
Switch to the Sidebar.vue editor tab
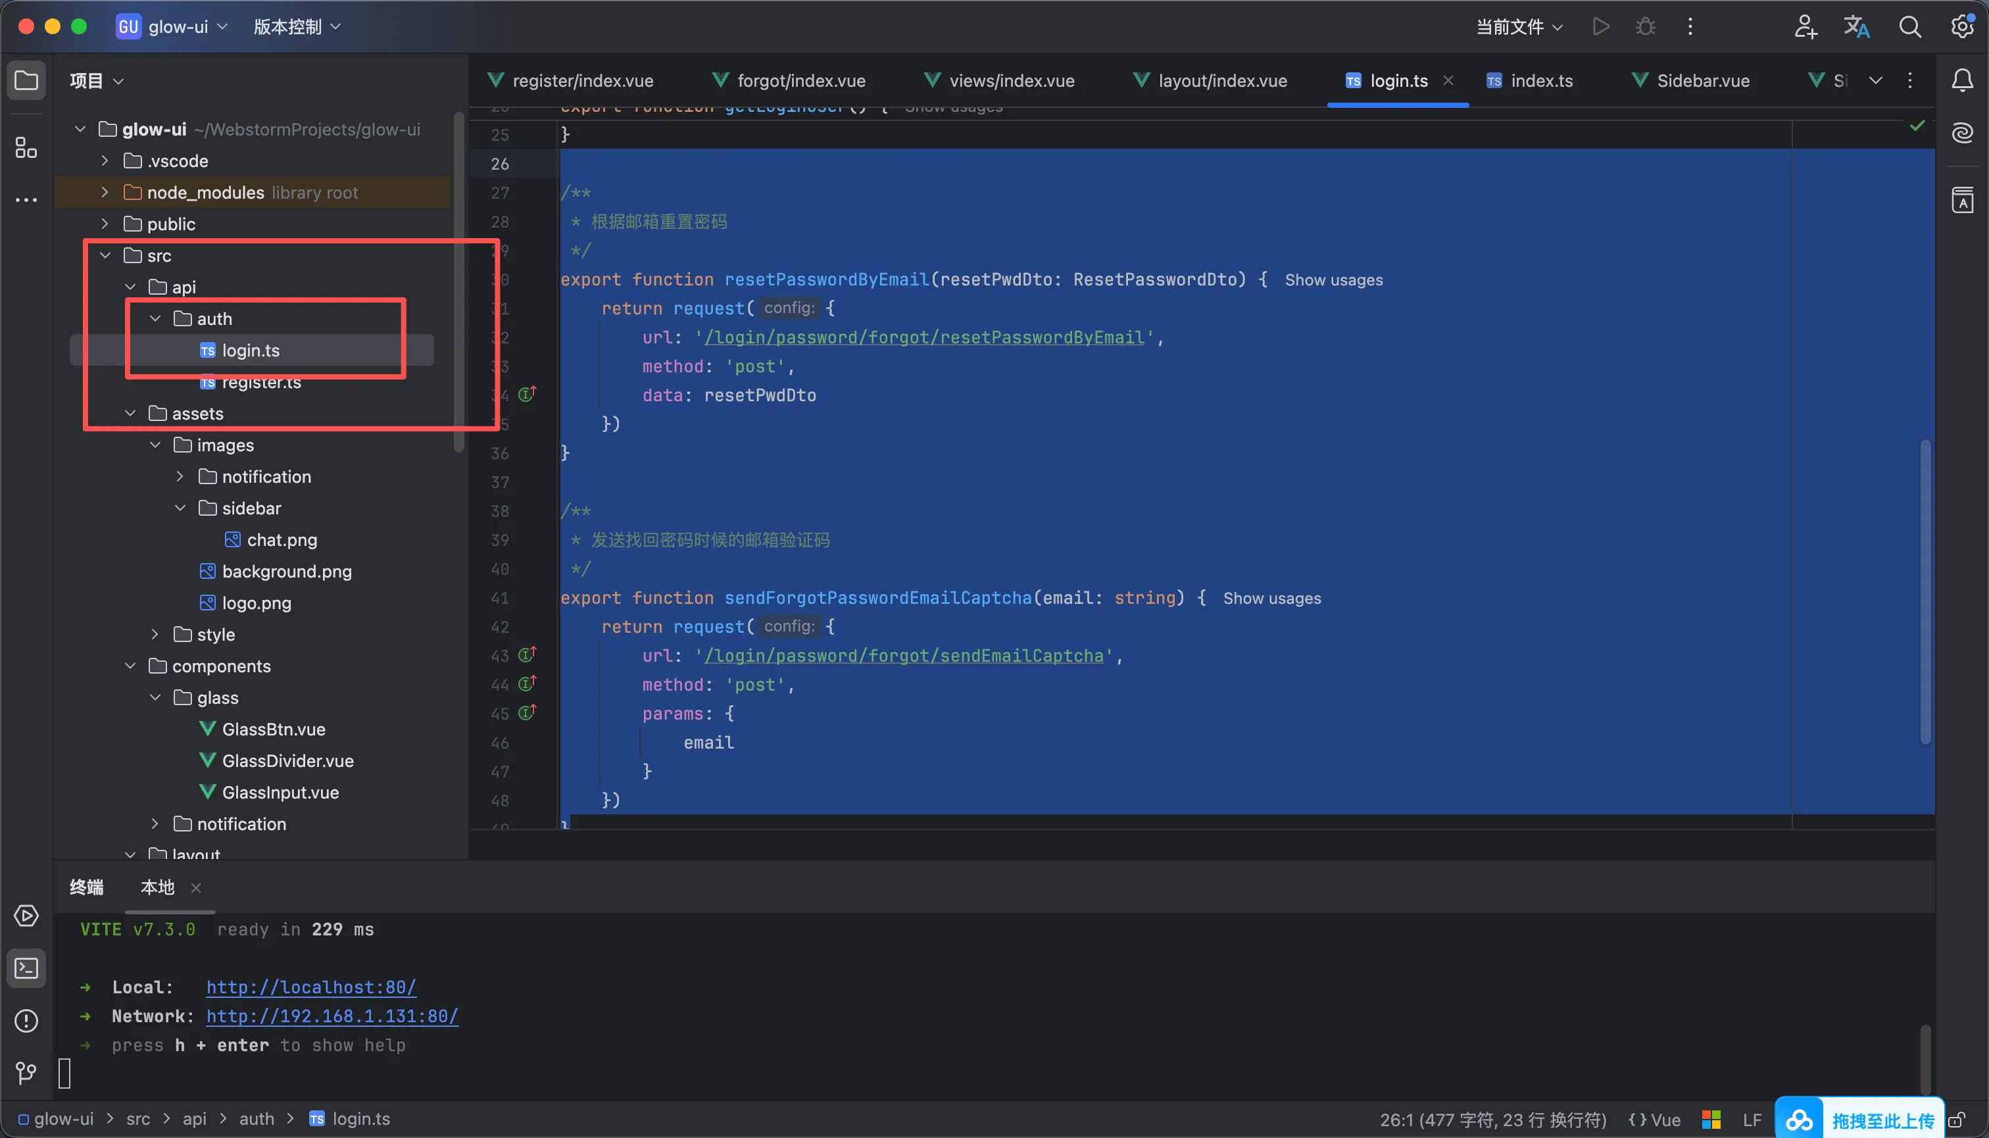pos(1702,80)
